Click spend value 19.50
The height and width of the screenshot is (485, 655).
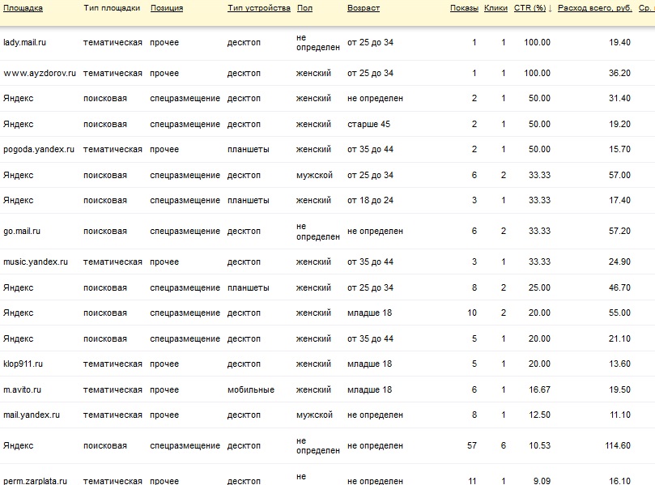pos(619,389)
